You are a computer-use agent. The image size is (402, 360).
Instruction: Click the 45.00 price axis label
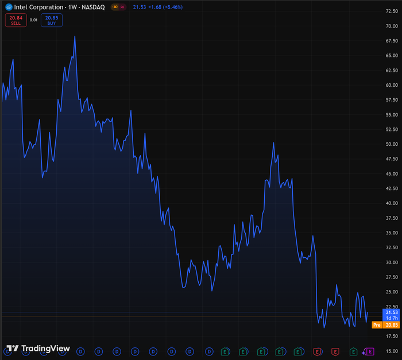coord(392,173)
